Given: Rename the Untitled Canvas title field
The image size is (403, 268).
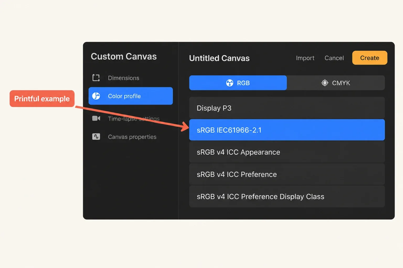Looking at the screenshot, I should 219,58.
